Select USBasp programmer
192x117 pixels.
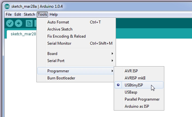(139, 92)
